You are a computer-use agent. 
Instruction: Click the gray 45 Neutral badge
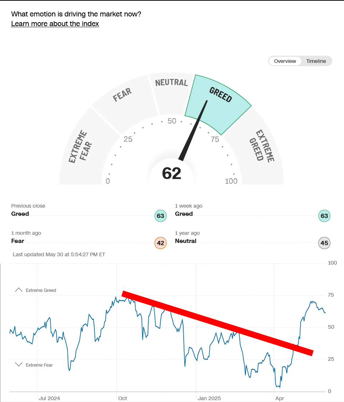pyautogui.click(x=324, y=243)
